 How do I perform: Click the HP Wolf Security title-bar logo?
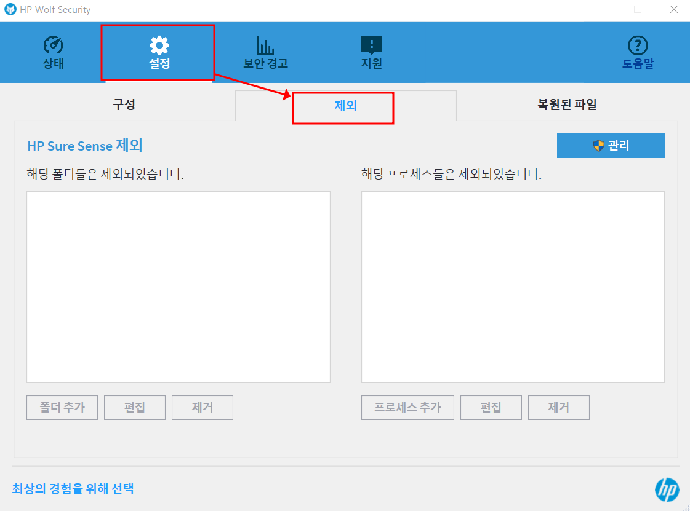coord(10,9)
